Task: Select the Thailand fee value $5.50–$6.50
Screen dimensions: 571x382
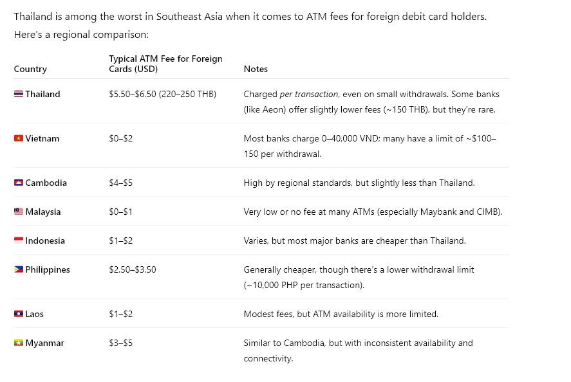Action: pos(133,95)
